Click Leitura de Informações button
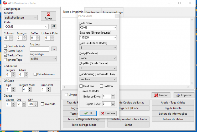 (173, 114)
